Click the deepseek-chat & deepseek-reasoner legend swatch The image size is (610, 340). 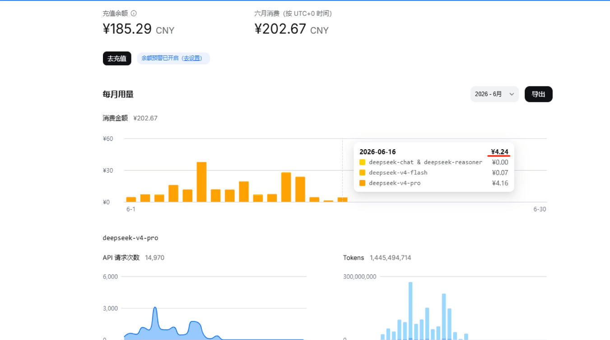click(x=363, y=162)
